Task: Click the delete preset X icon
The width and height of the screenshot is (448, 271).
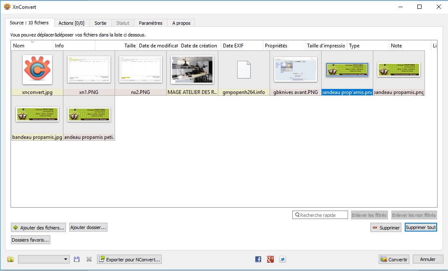Action: (89, 259)
